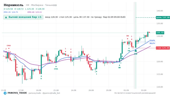Click the "З 128.30" close value
Screen dimensions: 170x96
(40, 9)
